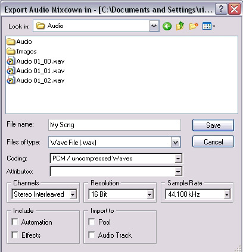Click the File name input field
The height and width of the screenshot is (252, 243).
coord(114,125)
